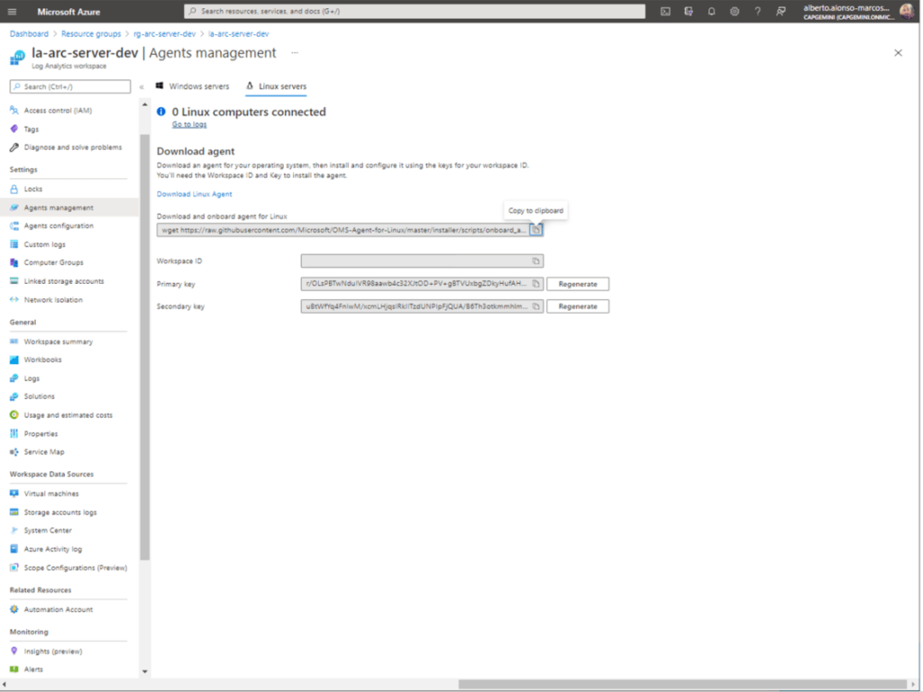Screen dimensions: 923x692
Task: Regenerate the Primary key
Action: 578,284
